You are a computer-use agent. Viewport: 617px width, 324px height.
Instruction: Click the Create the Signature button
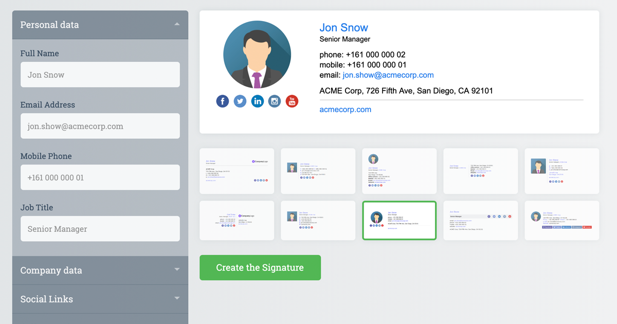260,267
